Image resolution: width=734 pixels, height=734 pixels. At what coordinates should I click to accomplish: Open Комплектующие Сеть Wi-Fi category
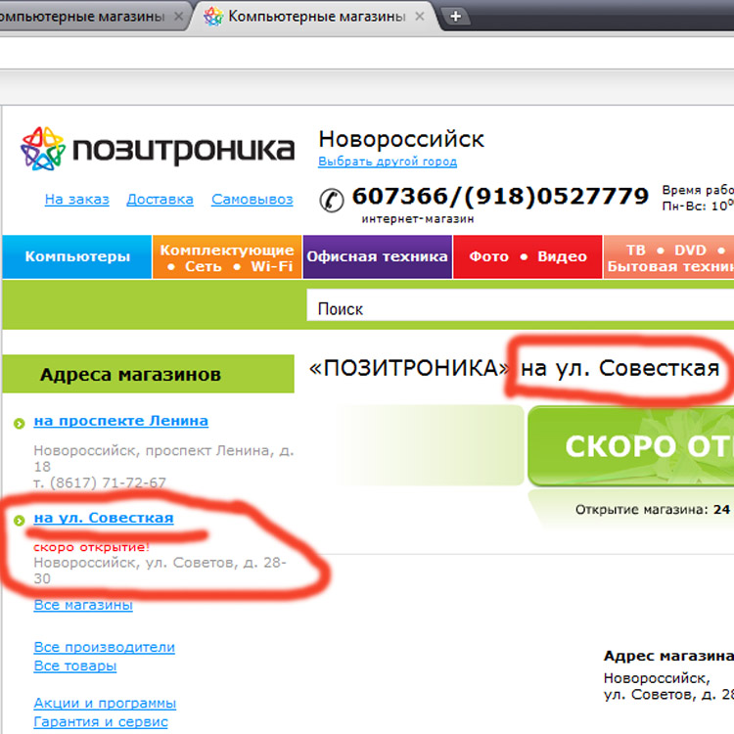click(x=227, y=257)
